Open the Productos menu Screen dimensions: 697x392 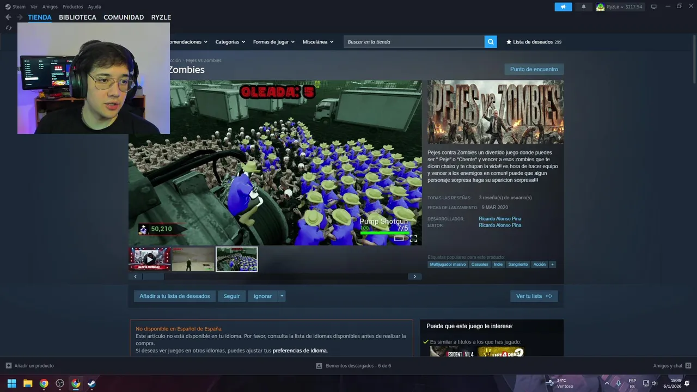(x=73, y=7)
